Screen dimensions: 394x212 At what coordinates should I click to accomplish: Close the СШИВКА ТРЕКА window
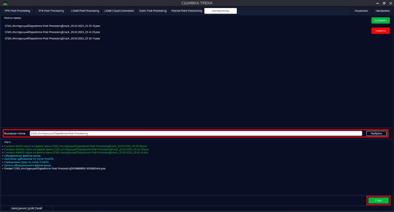(391, 3)
